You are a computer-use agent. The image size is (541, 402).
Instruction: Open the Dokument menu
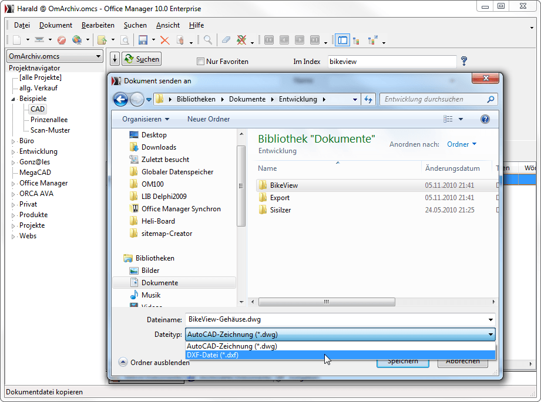[56, 25]
